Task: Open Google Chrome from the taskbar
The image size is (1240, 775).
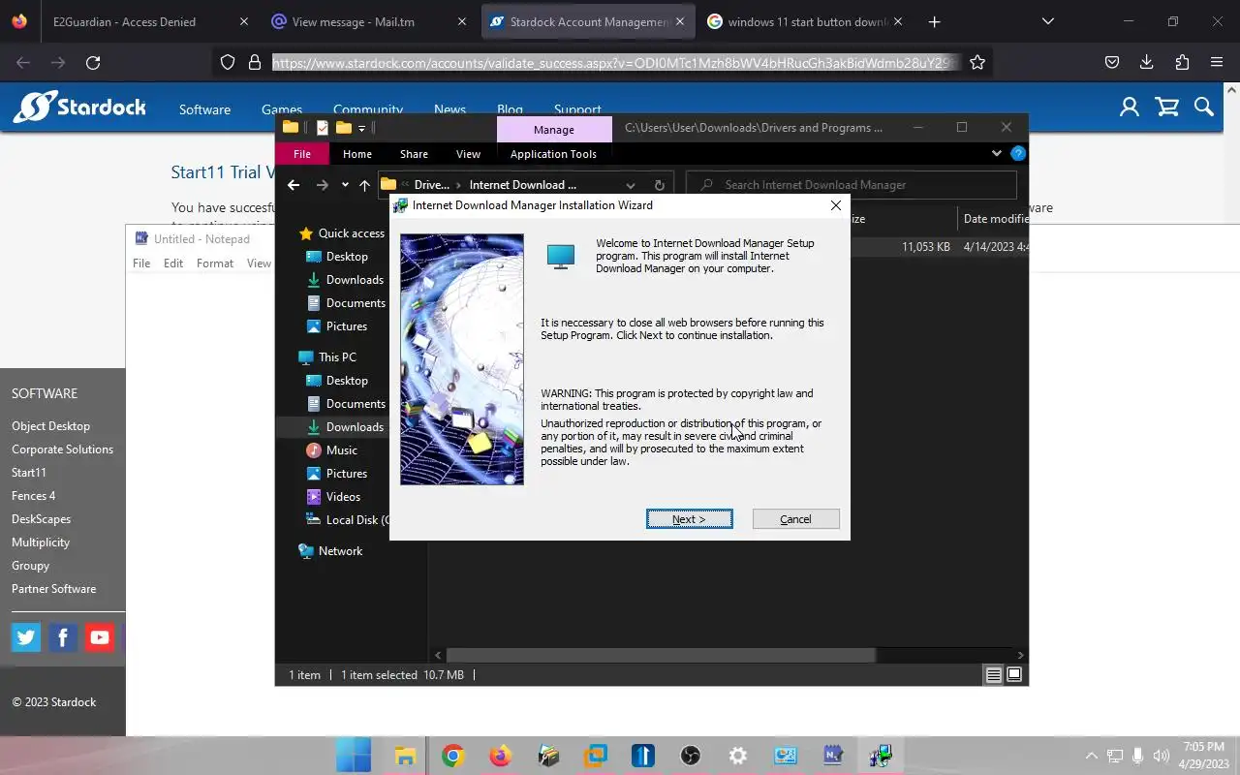Action: coord(452,756)
